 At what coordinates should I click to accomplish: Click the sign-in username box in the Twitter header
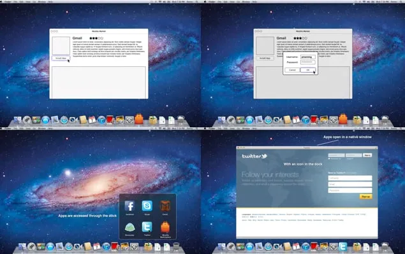336,155
